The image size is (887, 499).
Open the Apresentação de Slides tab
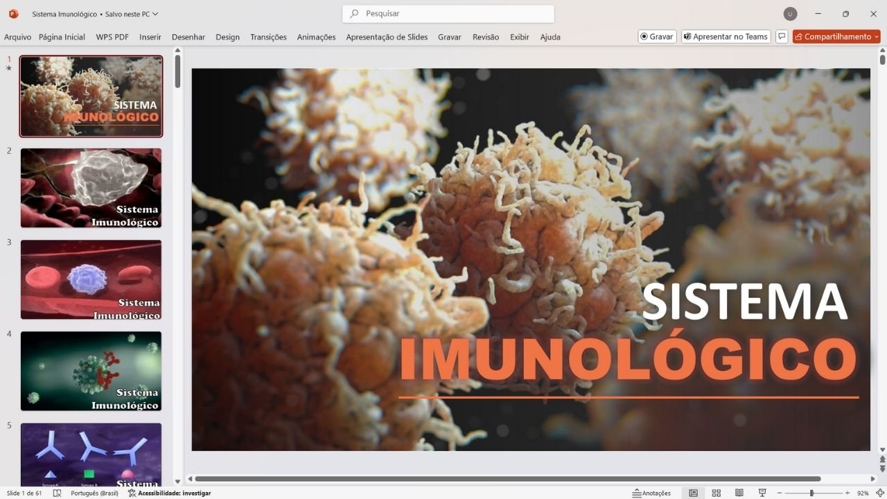pyautogui.click(x=387, y=37)
